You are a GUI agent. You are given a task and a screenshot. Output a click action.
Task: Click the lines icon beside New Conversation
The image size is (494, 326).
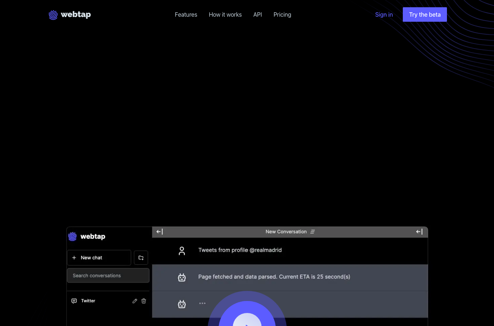tap(312, 232)
